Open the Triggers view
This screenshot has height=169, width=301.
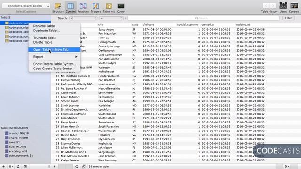(x=95, y=8)
